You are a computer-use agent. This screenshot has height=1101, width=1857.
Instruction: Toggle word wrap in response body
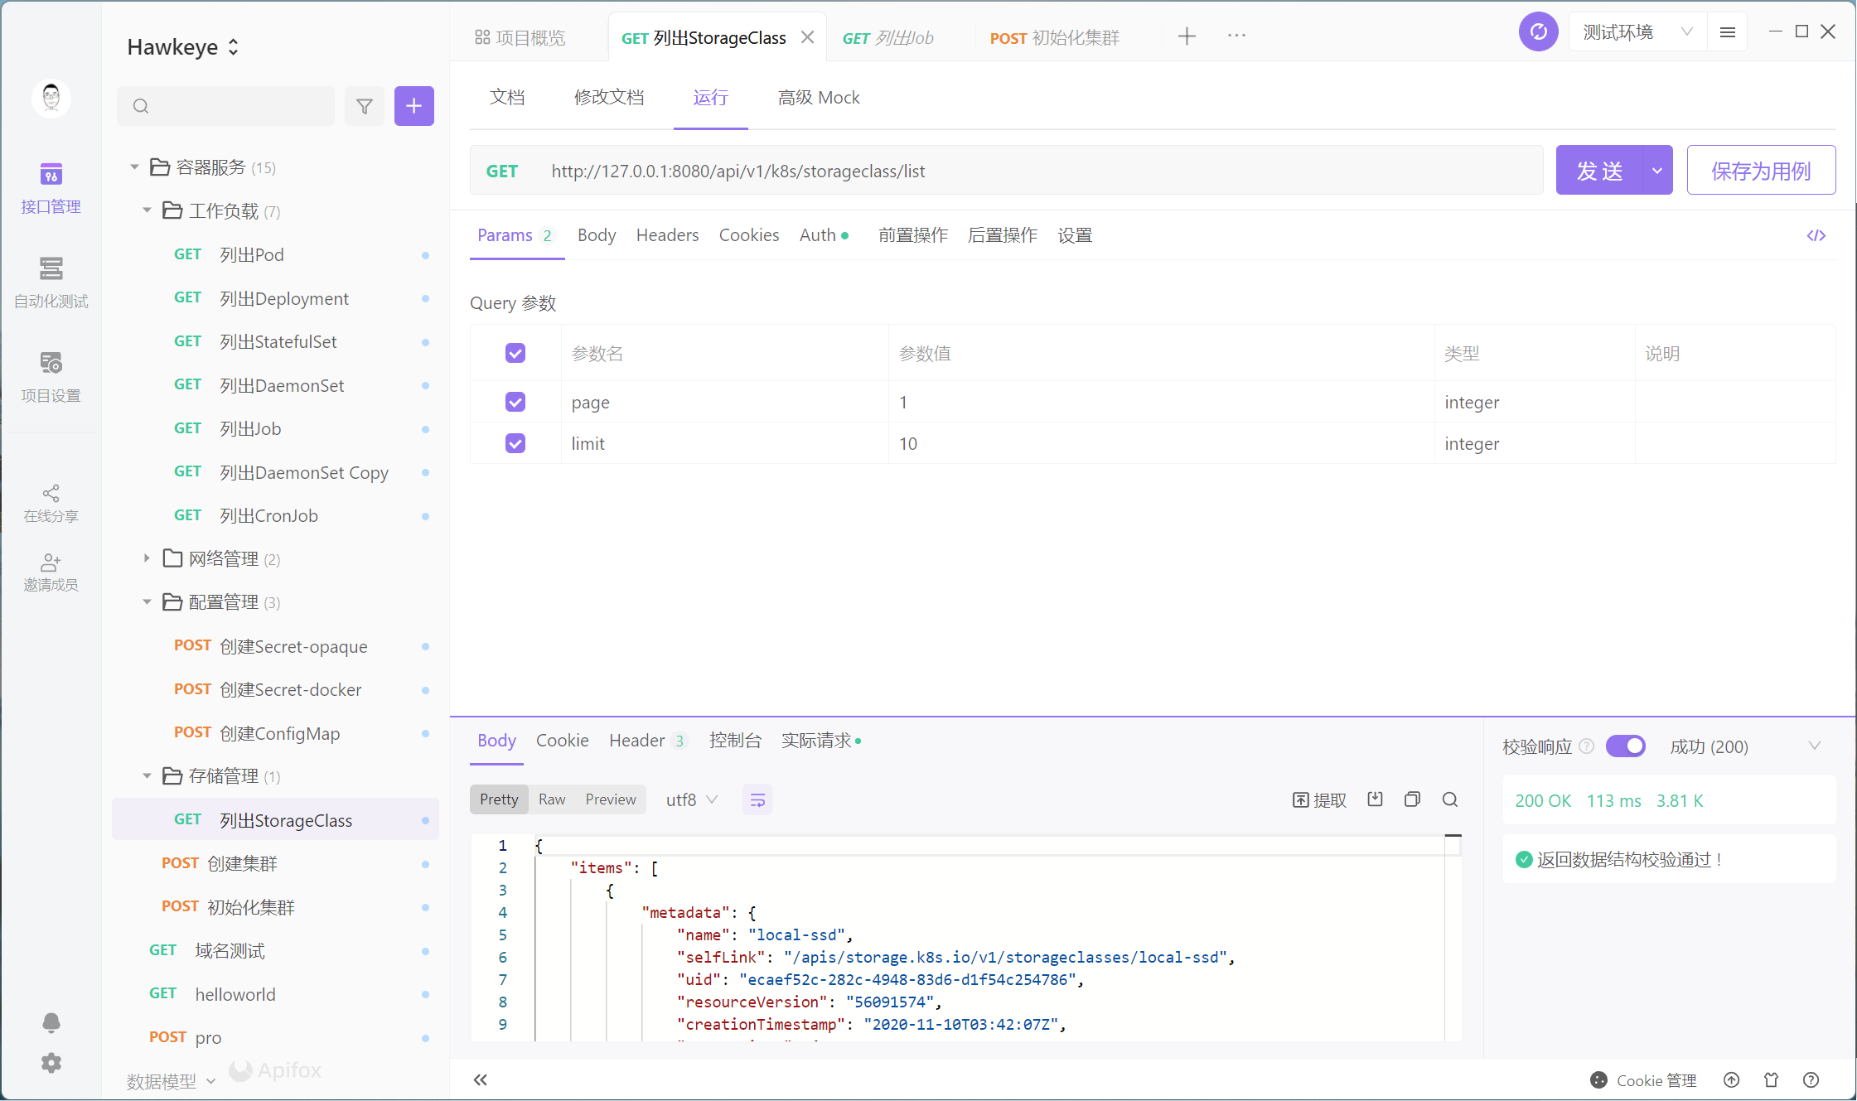[757, 799]
